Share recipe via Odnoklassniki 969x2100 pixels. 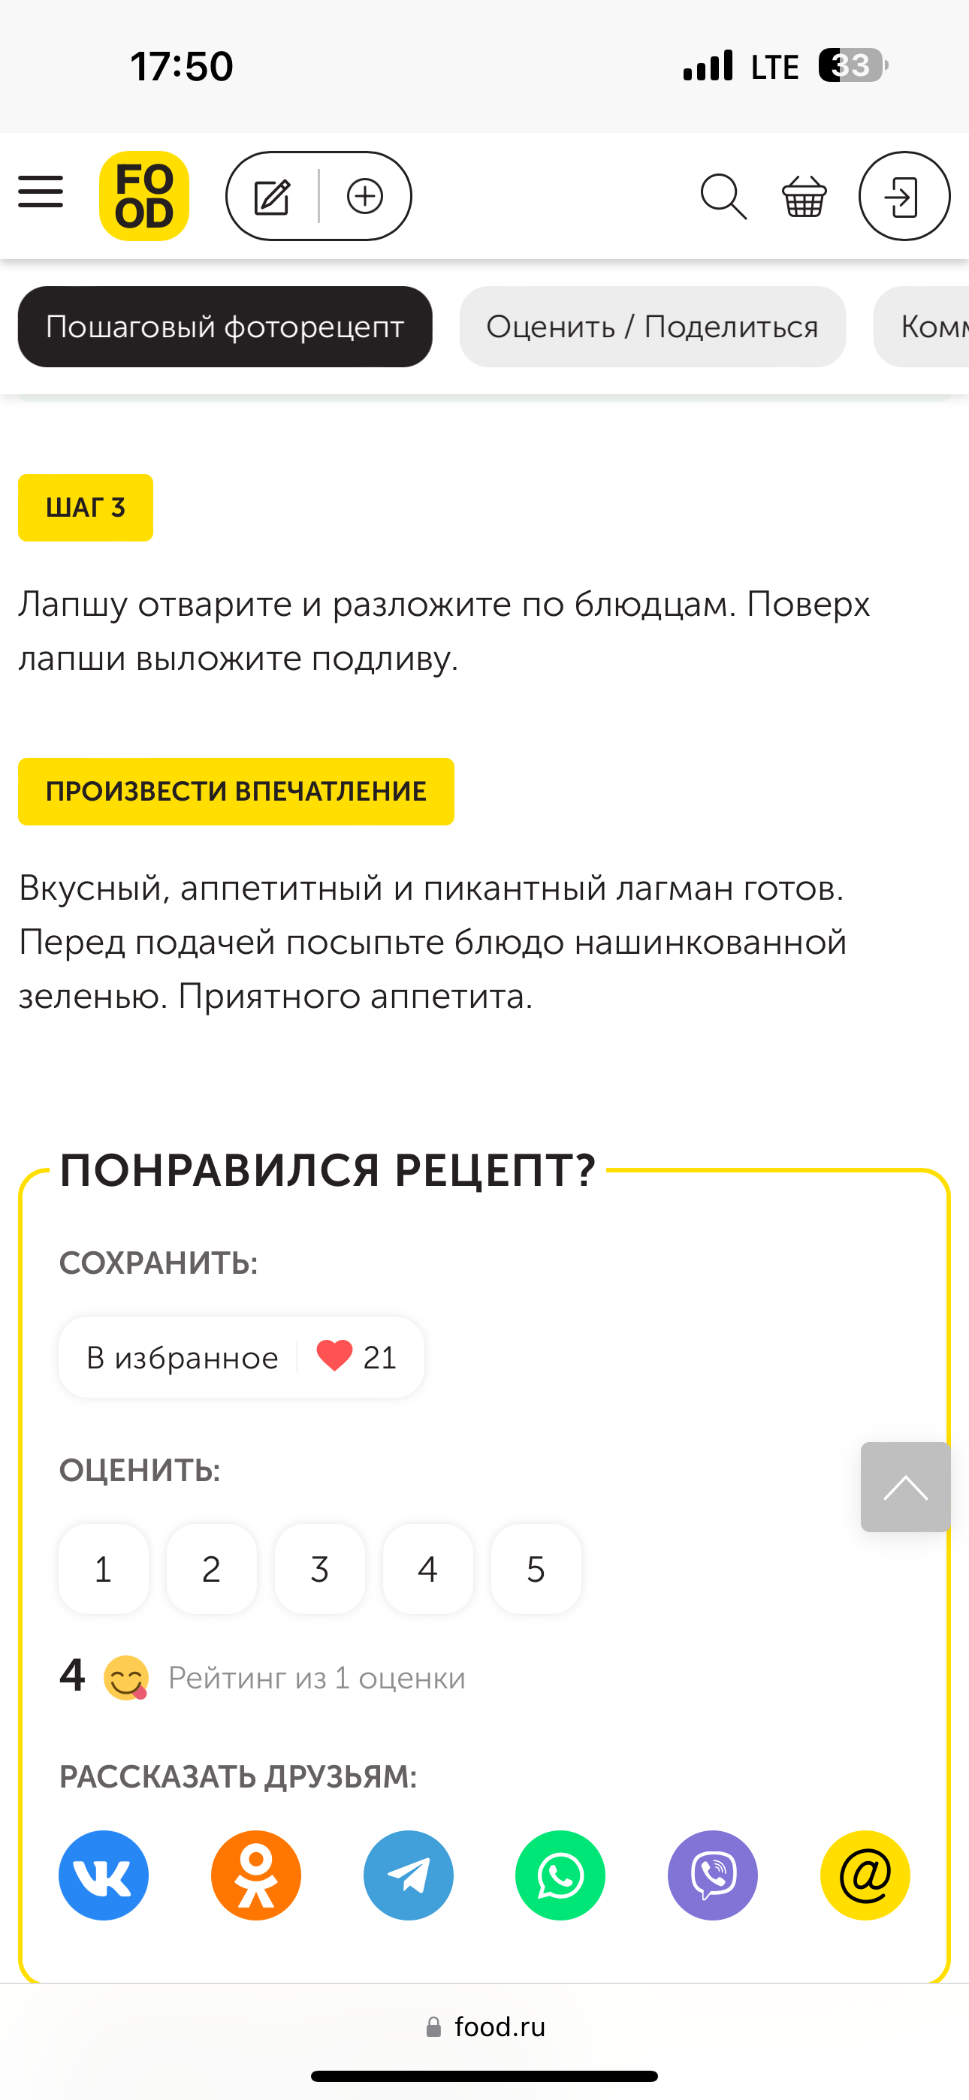256,1875
